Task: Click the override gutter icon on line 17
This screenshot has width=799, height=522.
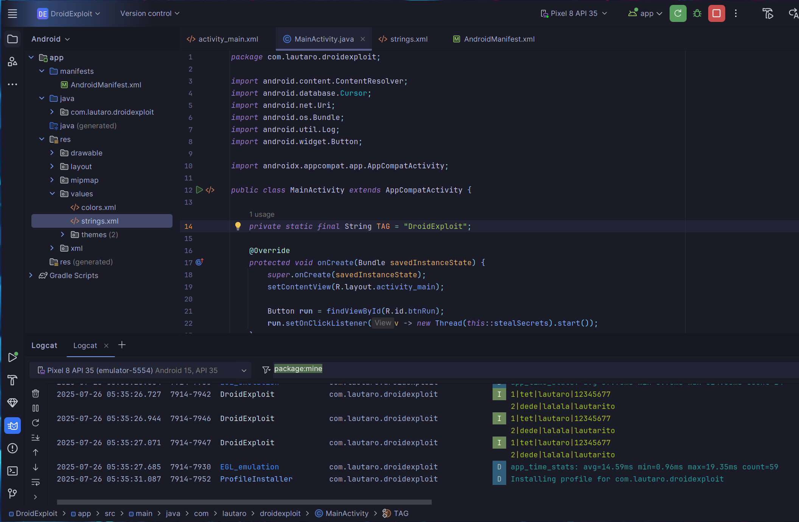Action: pyautogui.click(x=199, y=262)
